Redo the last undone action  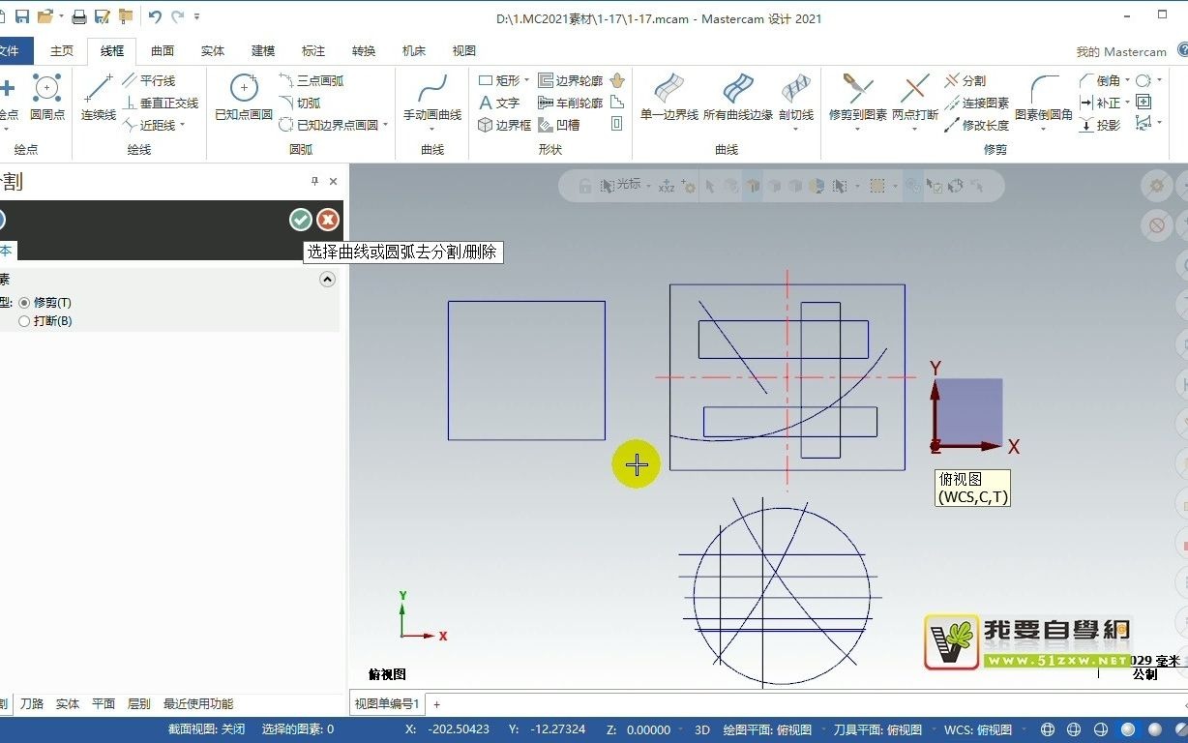(x=177, y=16)
